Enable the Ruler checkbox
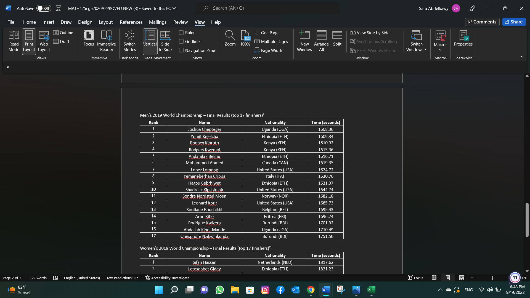The width and height of the screenshot is (530, 298). [x=181, y=33]
